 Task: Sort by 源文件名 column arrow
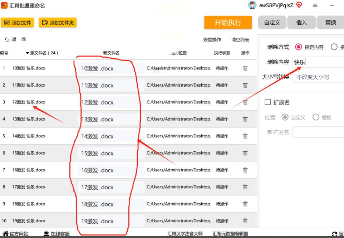[x=28, y=53]
